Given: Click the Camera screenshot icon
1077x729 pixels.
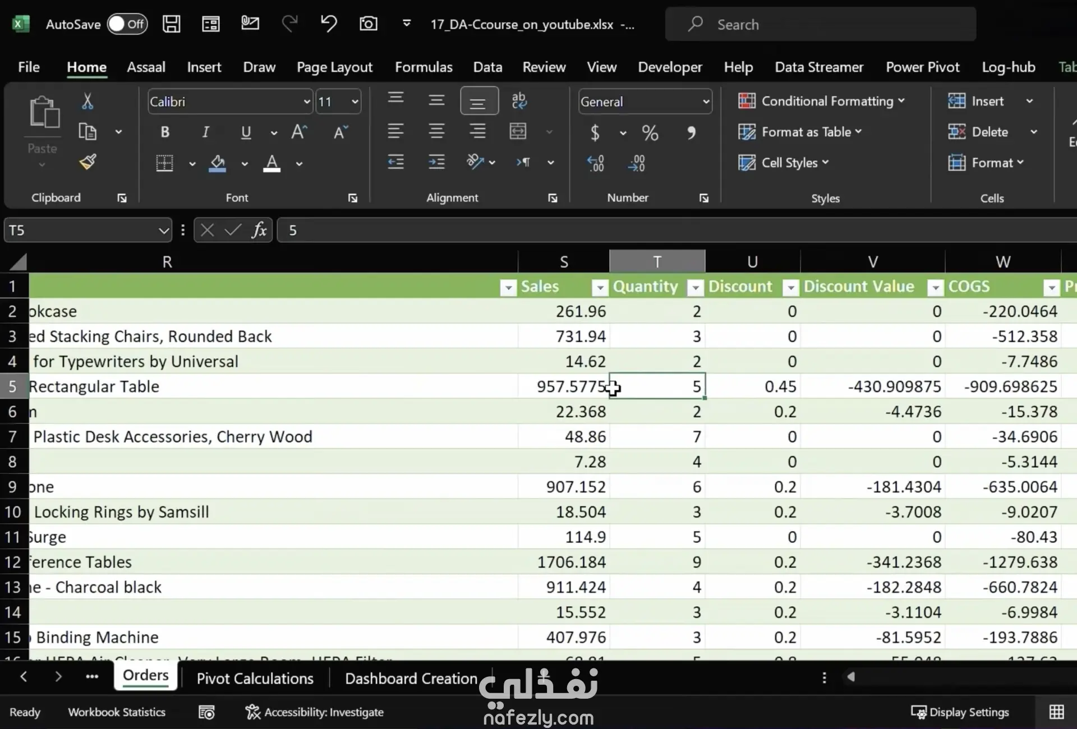Looking at the screenshot, I should [368, 24].
